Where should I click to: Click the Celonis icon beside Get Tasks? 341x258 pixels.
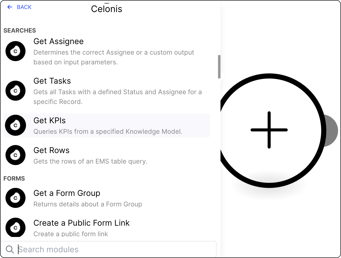15,91
